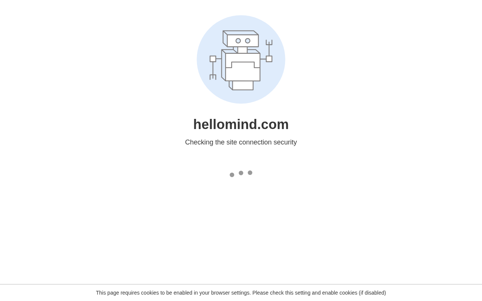Click the light blue circle behind the robot

point(241,59)
